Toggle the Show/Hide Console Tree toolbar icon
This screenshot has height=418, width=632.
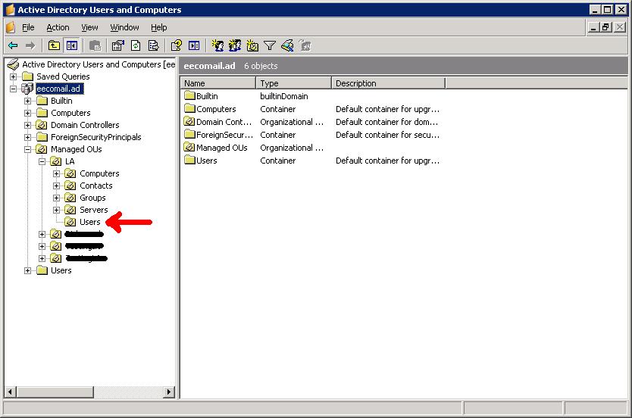[72, 46]
